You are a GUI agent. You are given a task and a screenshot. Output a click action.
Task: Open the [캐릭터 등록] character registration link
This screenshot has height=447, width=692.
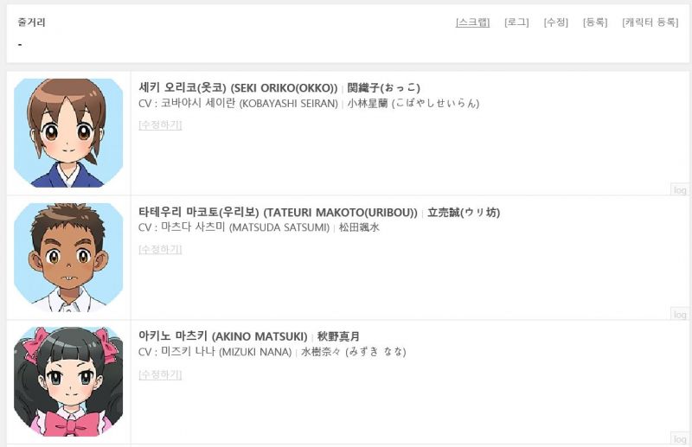tap(650, 22)
